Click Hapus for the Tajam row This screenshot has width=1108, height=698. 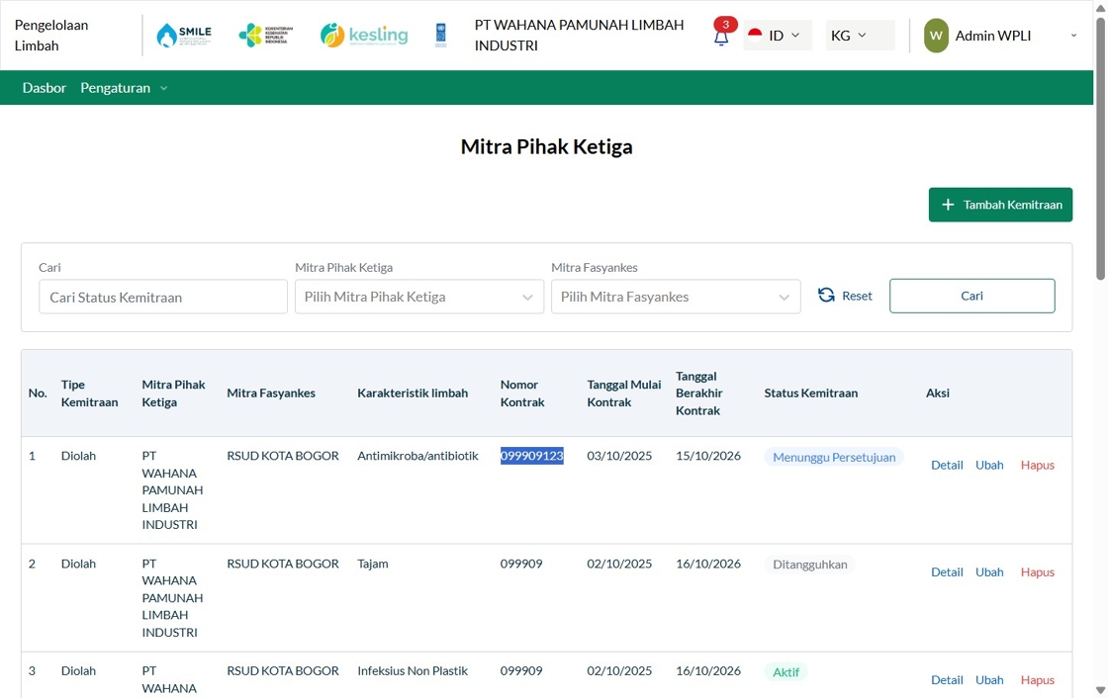coord(1038,572)
